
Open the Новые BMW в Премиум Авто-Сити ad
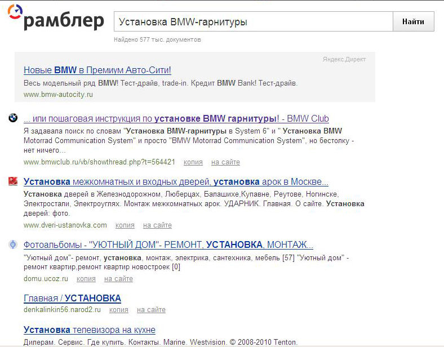97,70
